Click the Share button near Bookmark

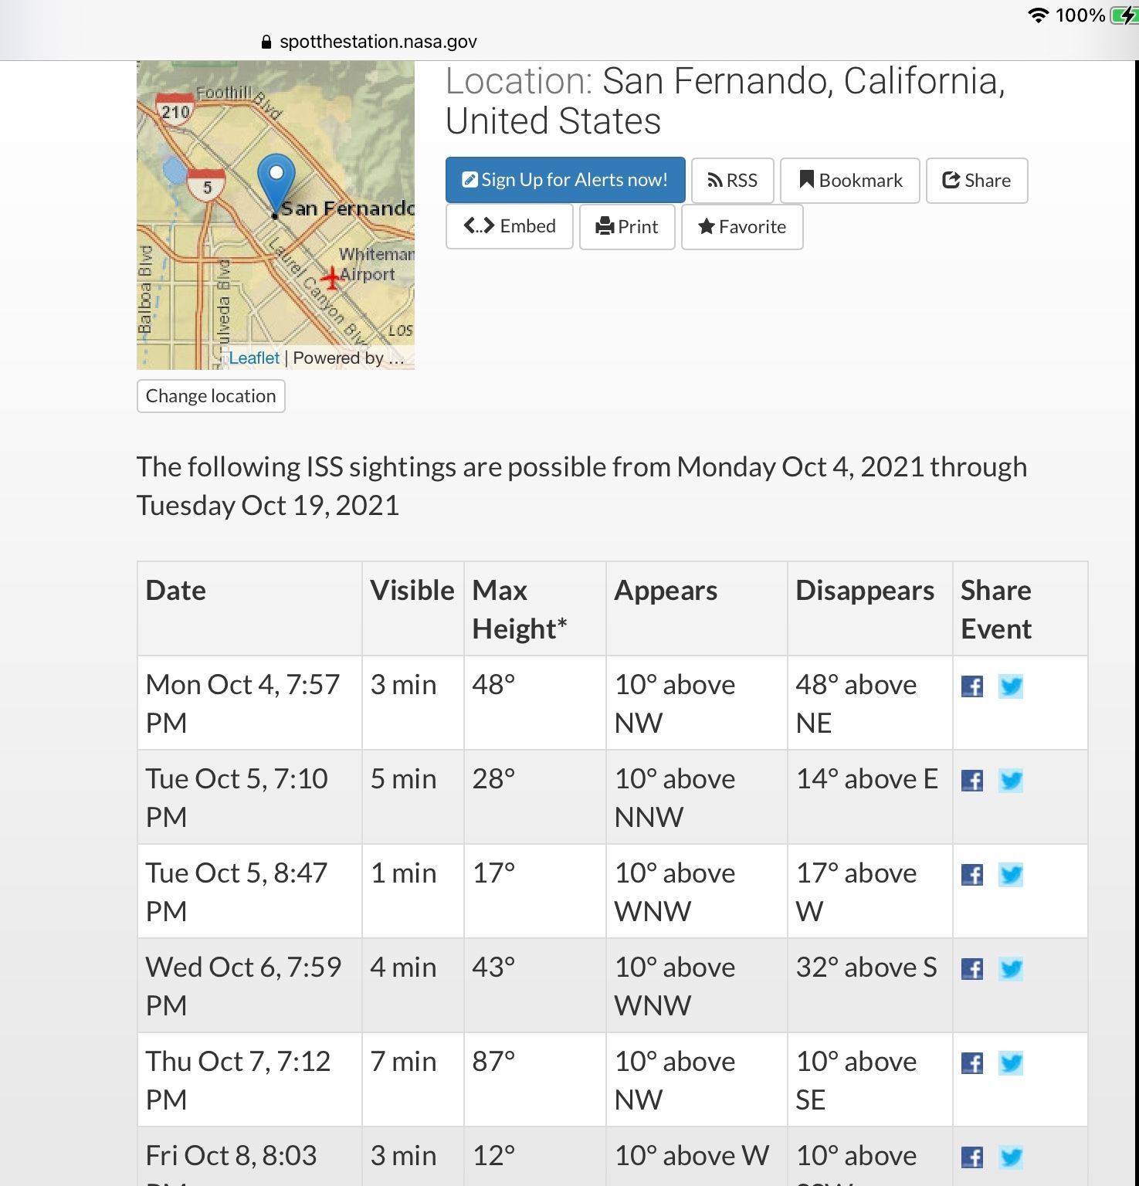(977, 181)
